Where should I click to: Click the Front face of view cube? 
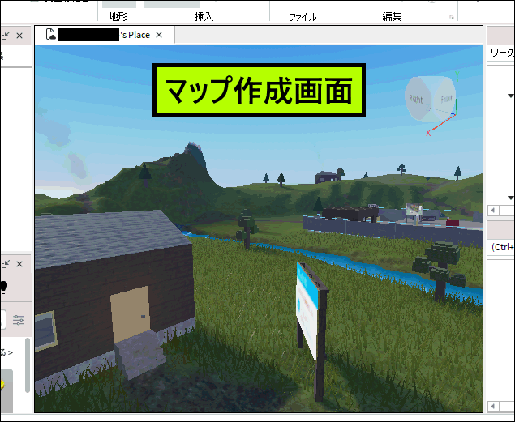click(x=445, y=98)
